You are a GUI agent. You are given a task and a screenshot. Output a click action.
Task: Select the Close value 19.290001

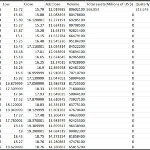coord(36,131)
